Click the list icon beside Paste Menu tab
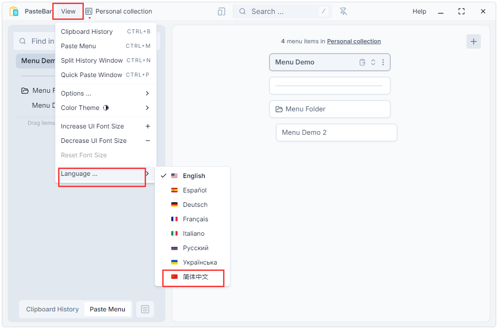498x329 pixels. [x=145, y=309]
